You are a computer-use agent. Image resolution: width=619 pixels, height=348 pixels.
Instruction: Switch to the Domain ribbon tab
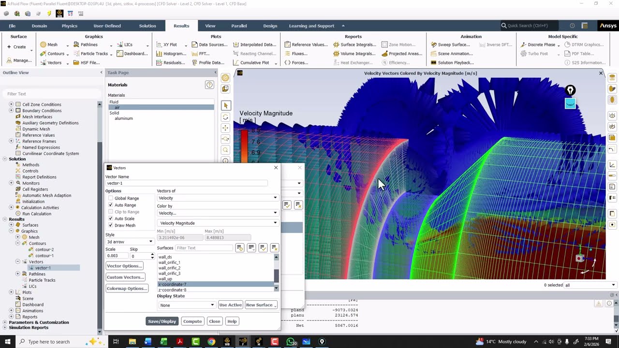(39, 26)
